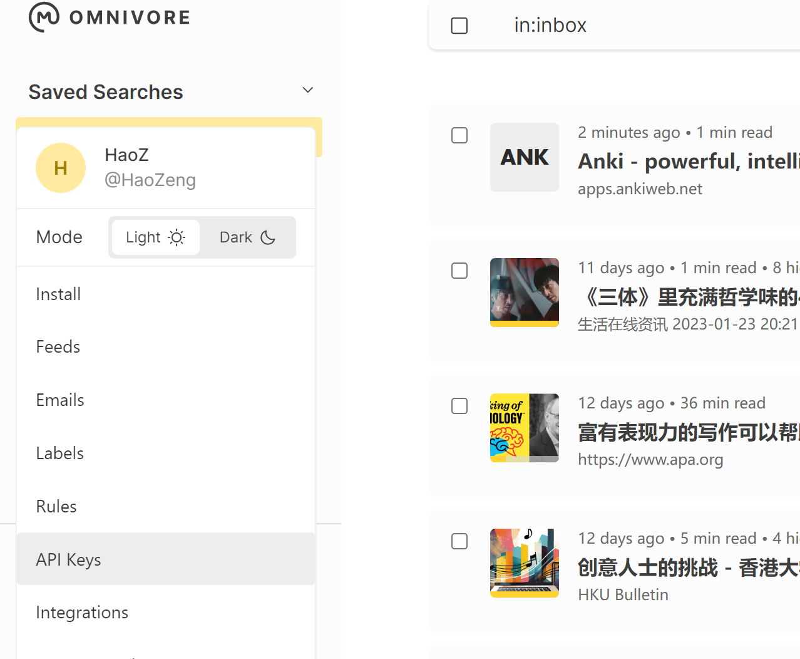Image resolution: width=800 pixels, height=659 pixels.
Task: Click the apa.org article brain thumbnail
Action: pyautogui.click(x=525, y=428)
